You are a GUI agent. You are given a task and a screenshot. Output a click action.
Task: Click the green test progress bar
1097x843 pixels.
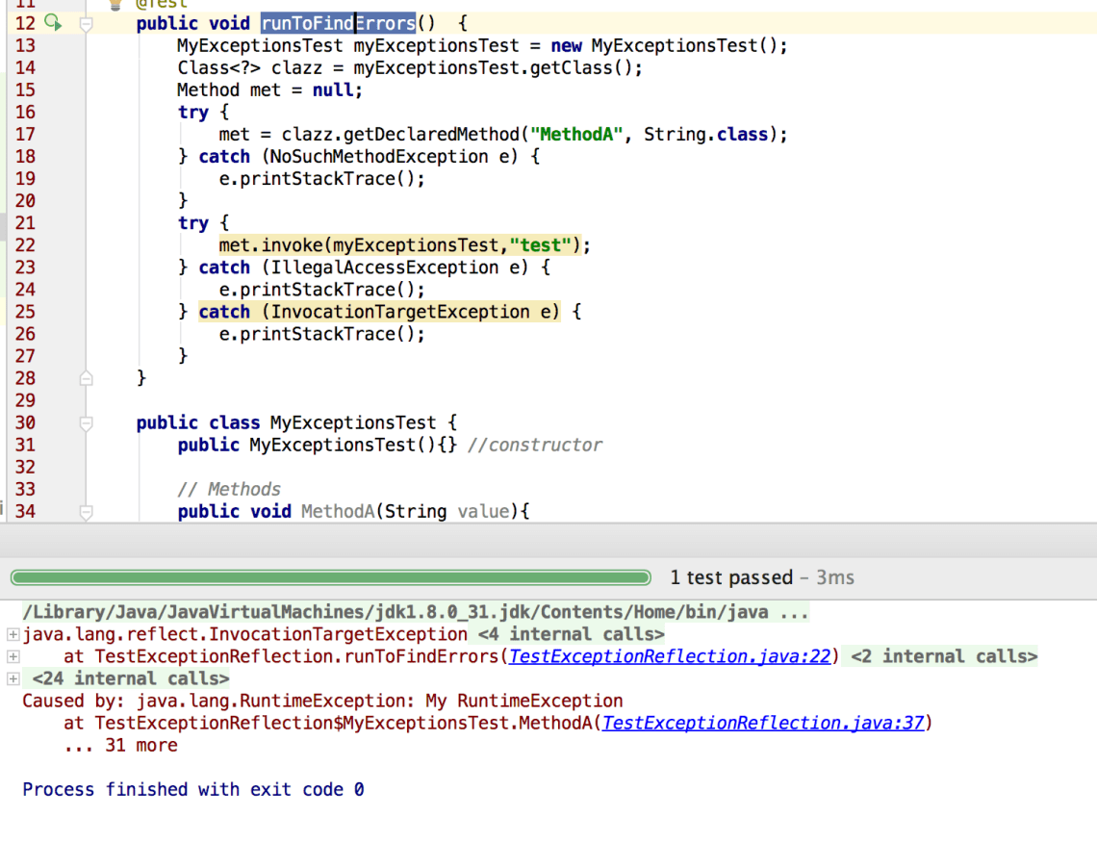coord(331,578)
